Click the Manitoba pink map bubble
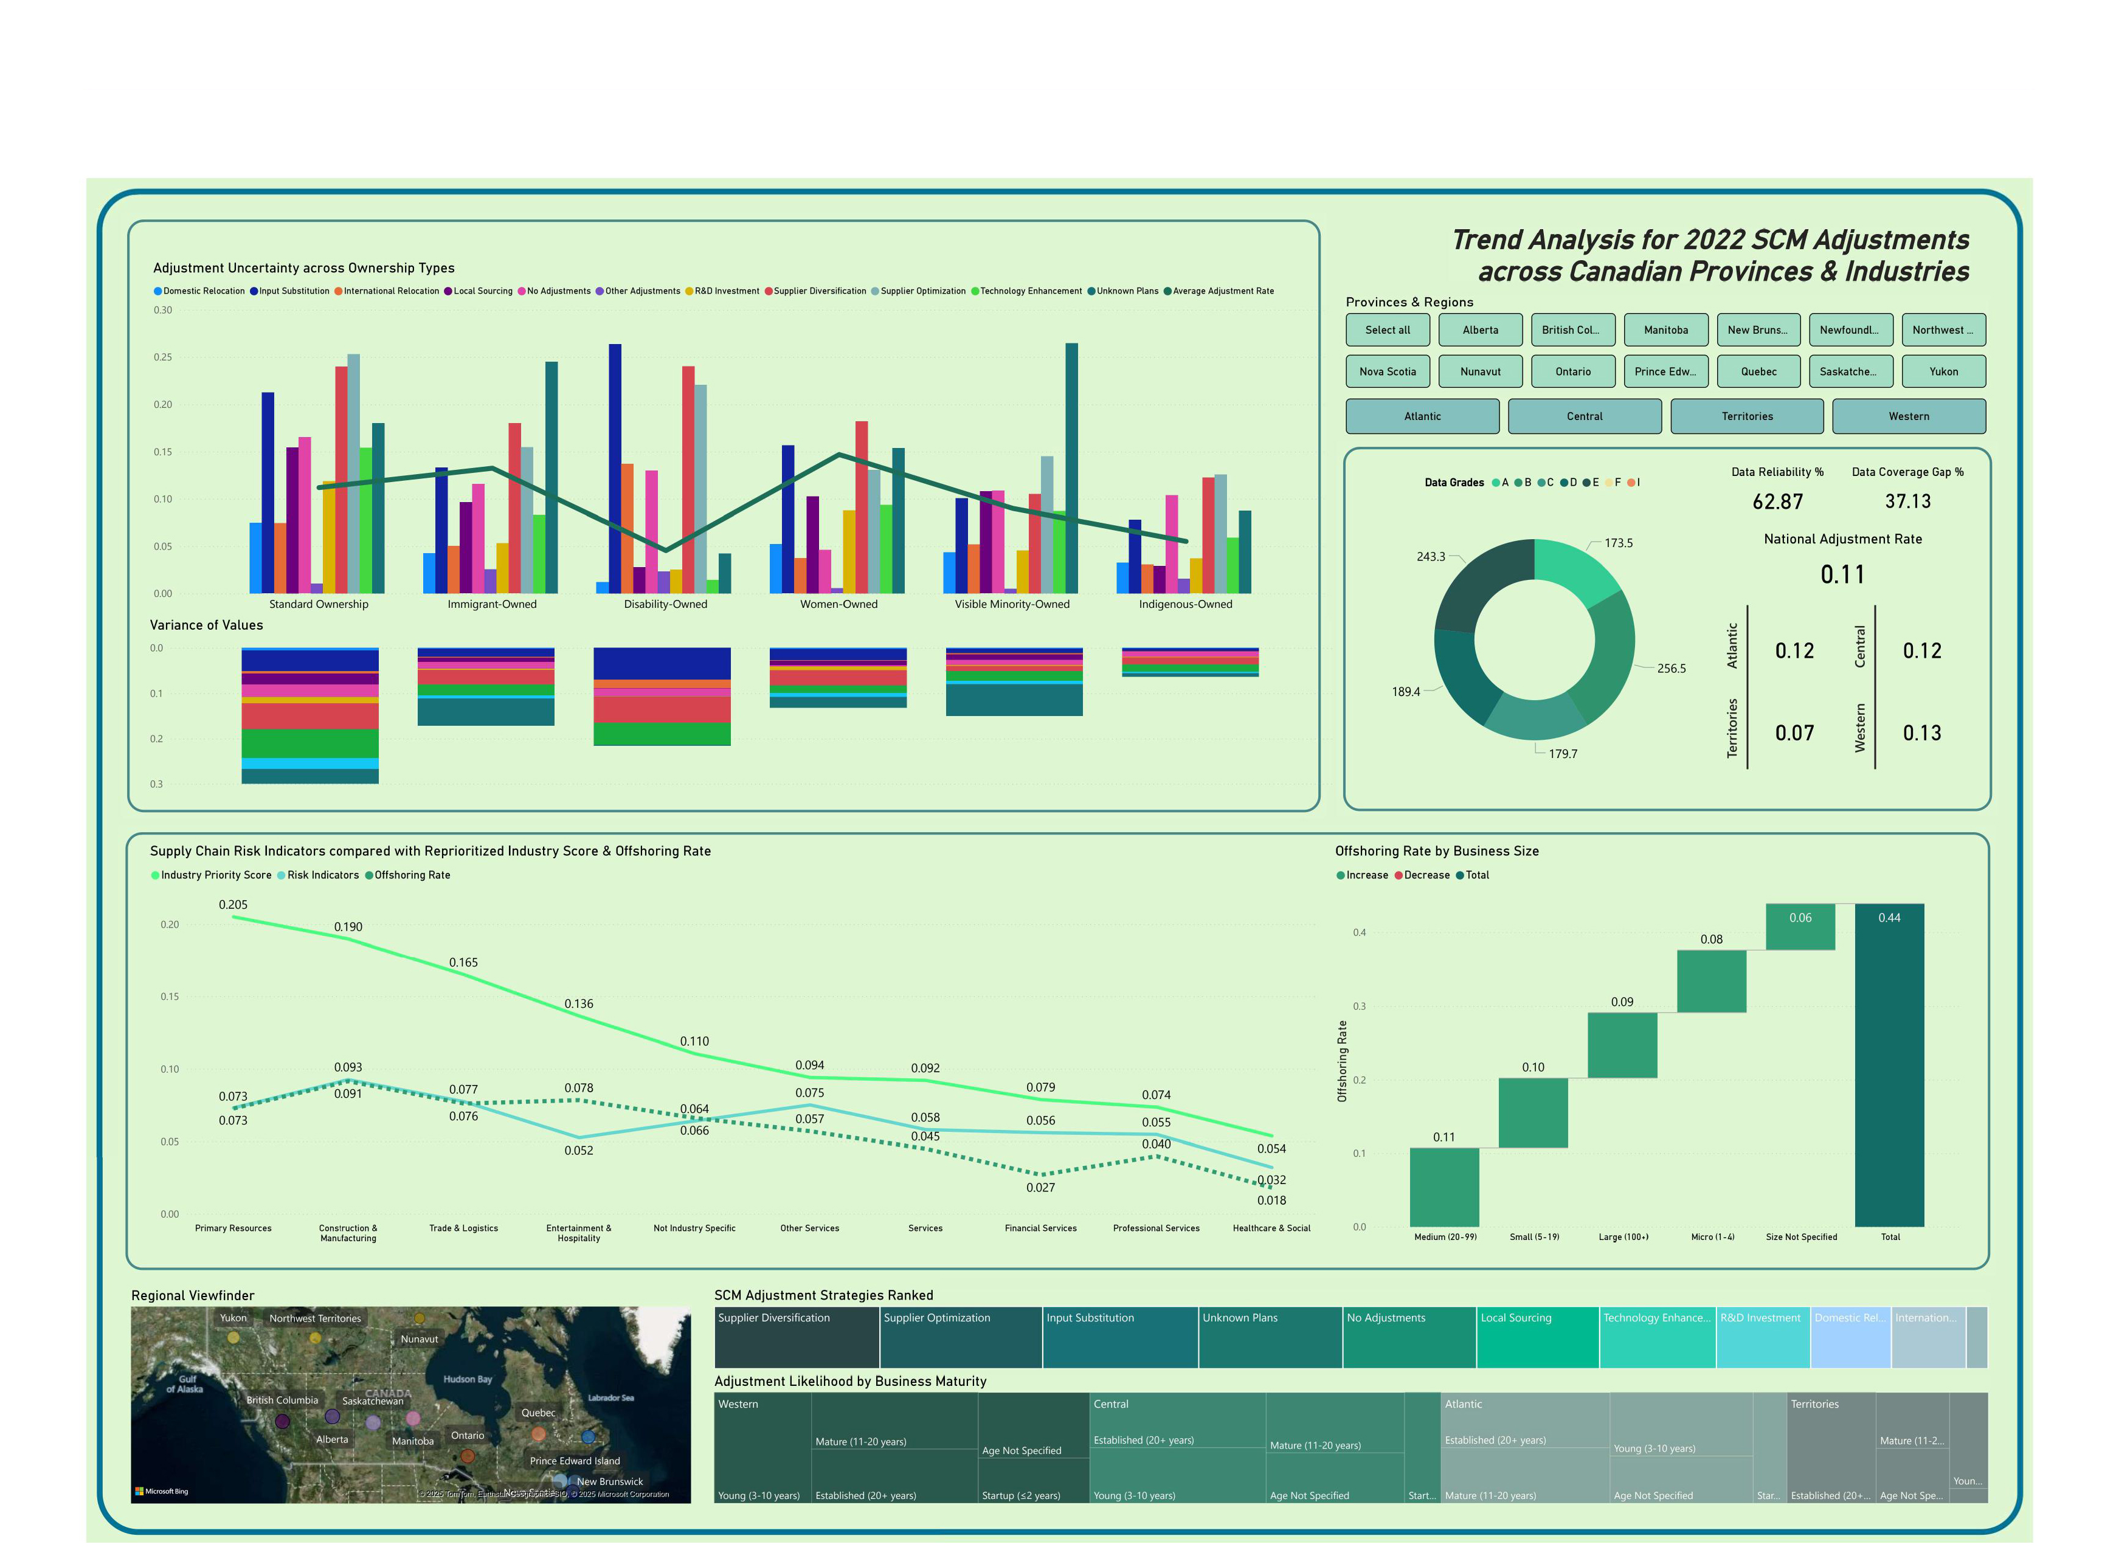This screenshot has width=2116, height=1550. coord(413,1419)
